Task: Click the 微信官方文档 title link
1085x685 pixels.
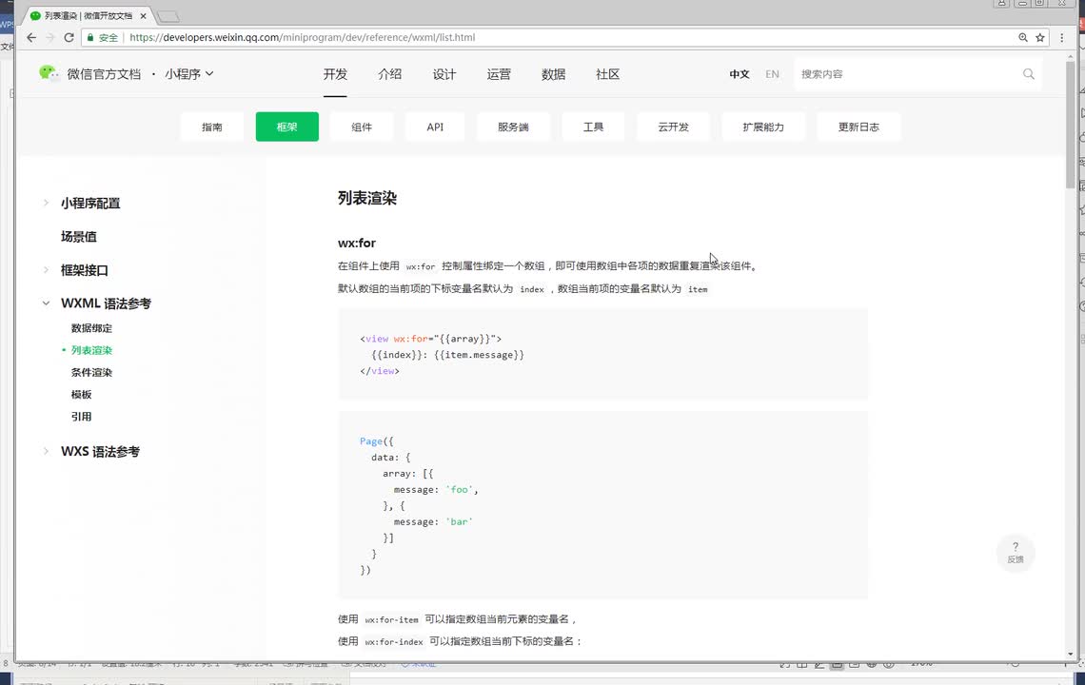Action: click(104, 74)
